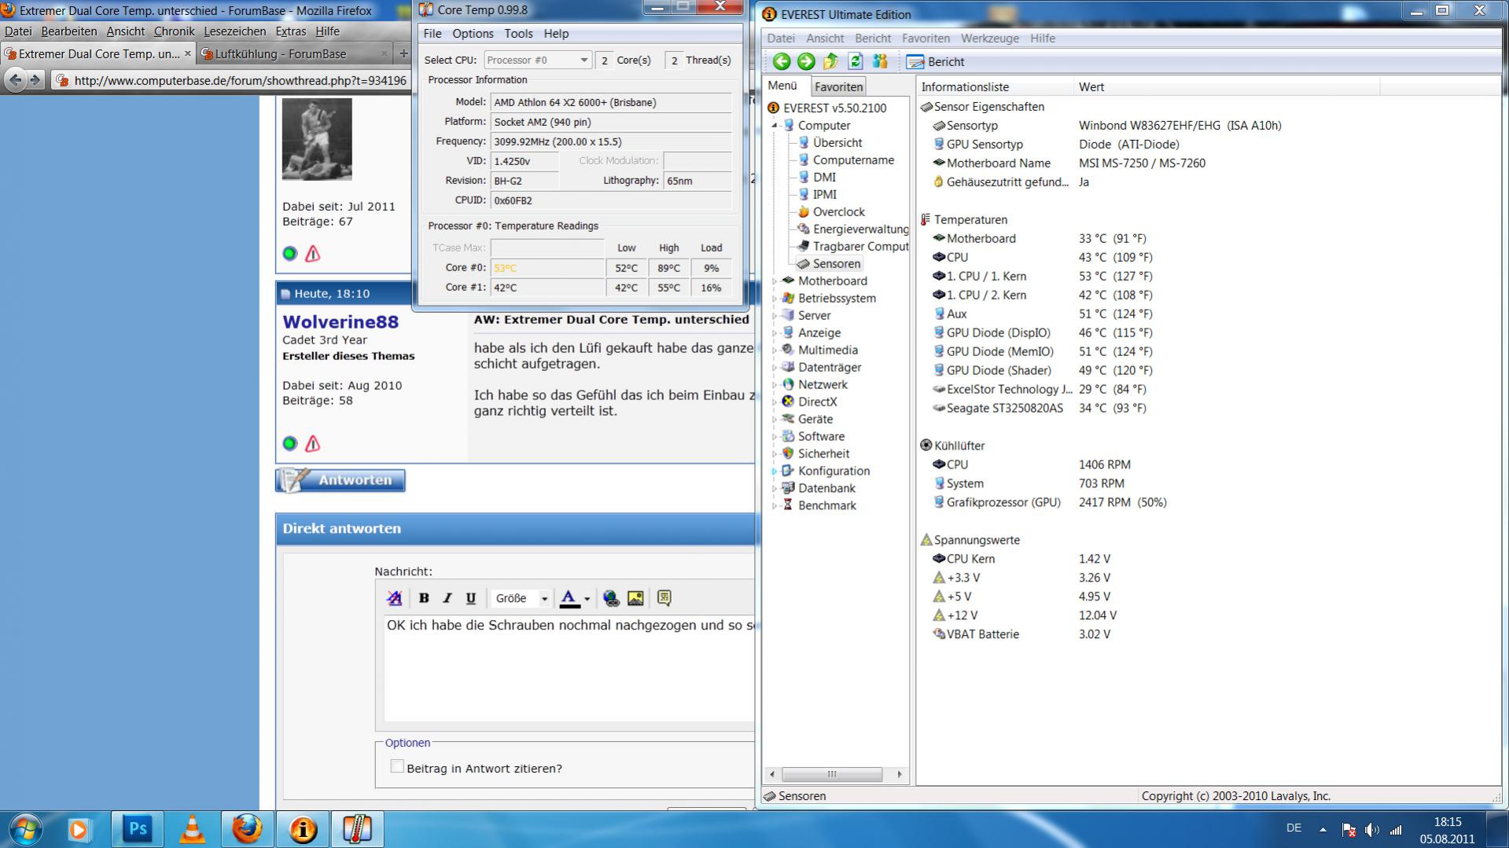
Task: Report Wolverine88's post via warning icon
Action: coord(312,443)
